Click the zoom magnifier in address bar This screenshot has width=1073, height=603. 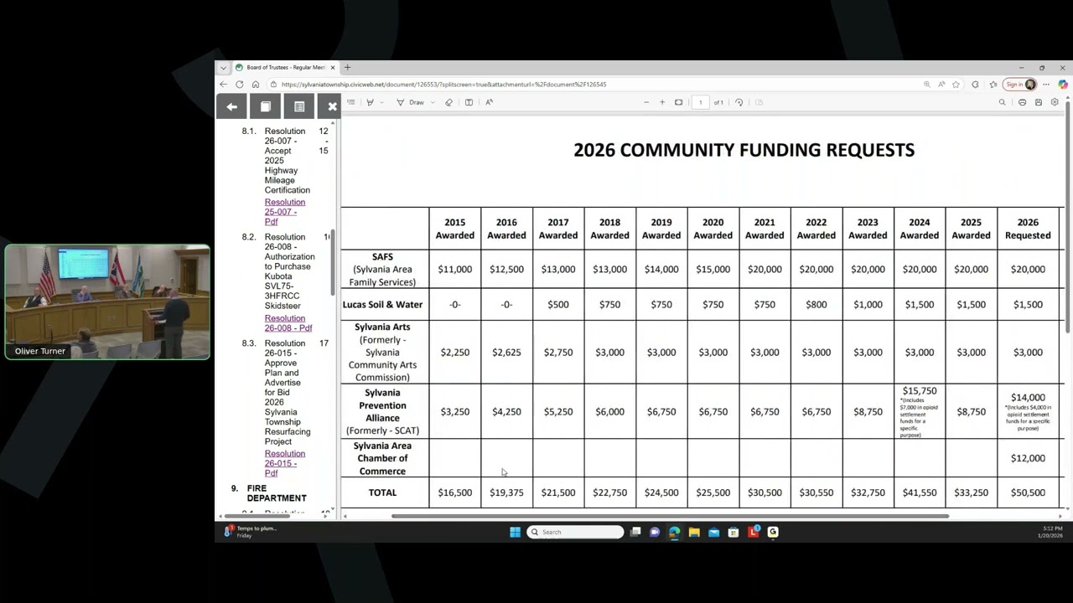926,85
